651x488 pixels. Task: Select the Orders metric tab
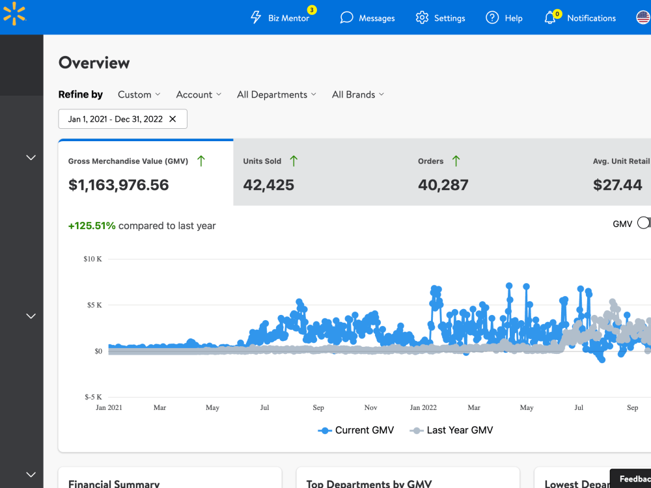point(495,172)
